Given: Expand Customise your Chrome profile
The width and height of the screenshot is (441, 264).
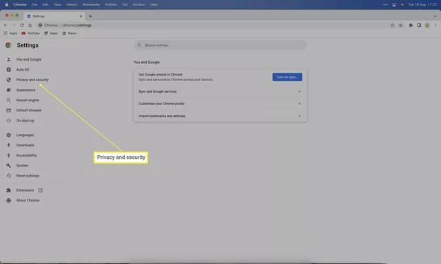Looking at the screenshot, I should [x=220, y=104].
